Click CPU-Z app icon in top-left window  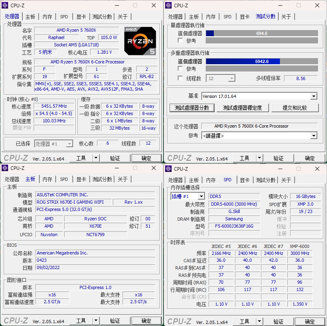pos(5,5)
